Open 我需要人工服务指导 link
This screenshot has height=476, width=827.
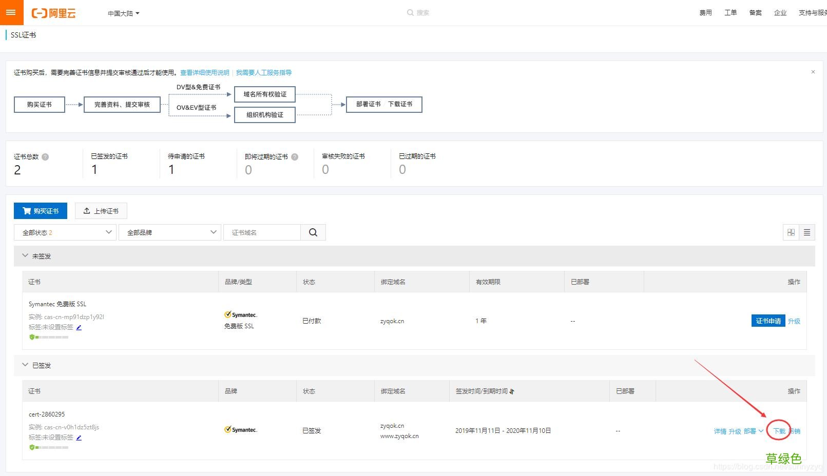point(264,73)
